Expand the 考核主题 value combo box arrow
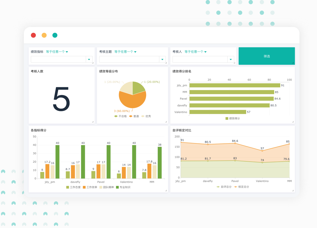 point(162,60)
